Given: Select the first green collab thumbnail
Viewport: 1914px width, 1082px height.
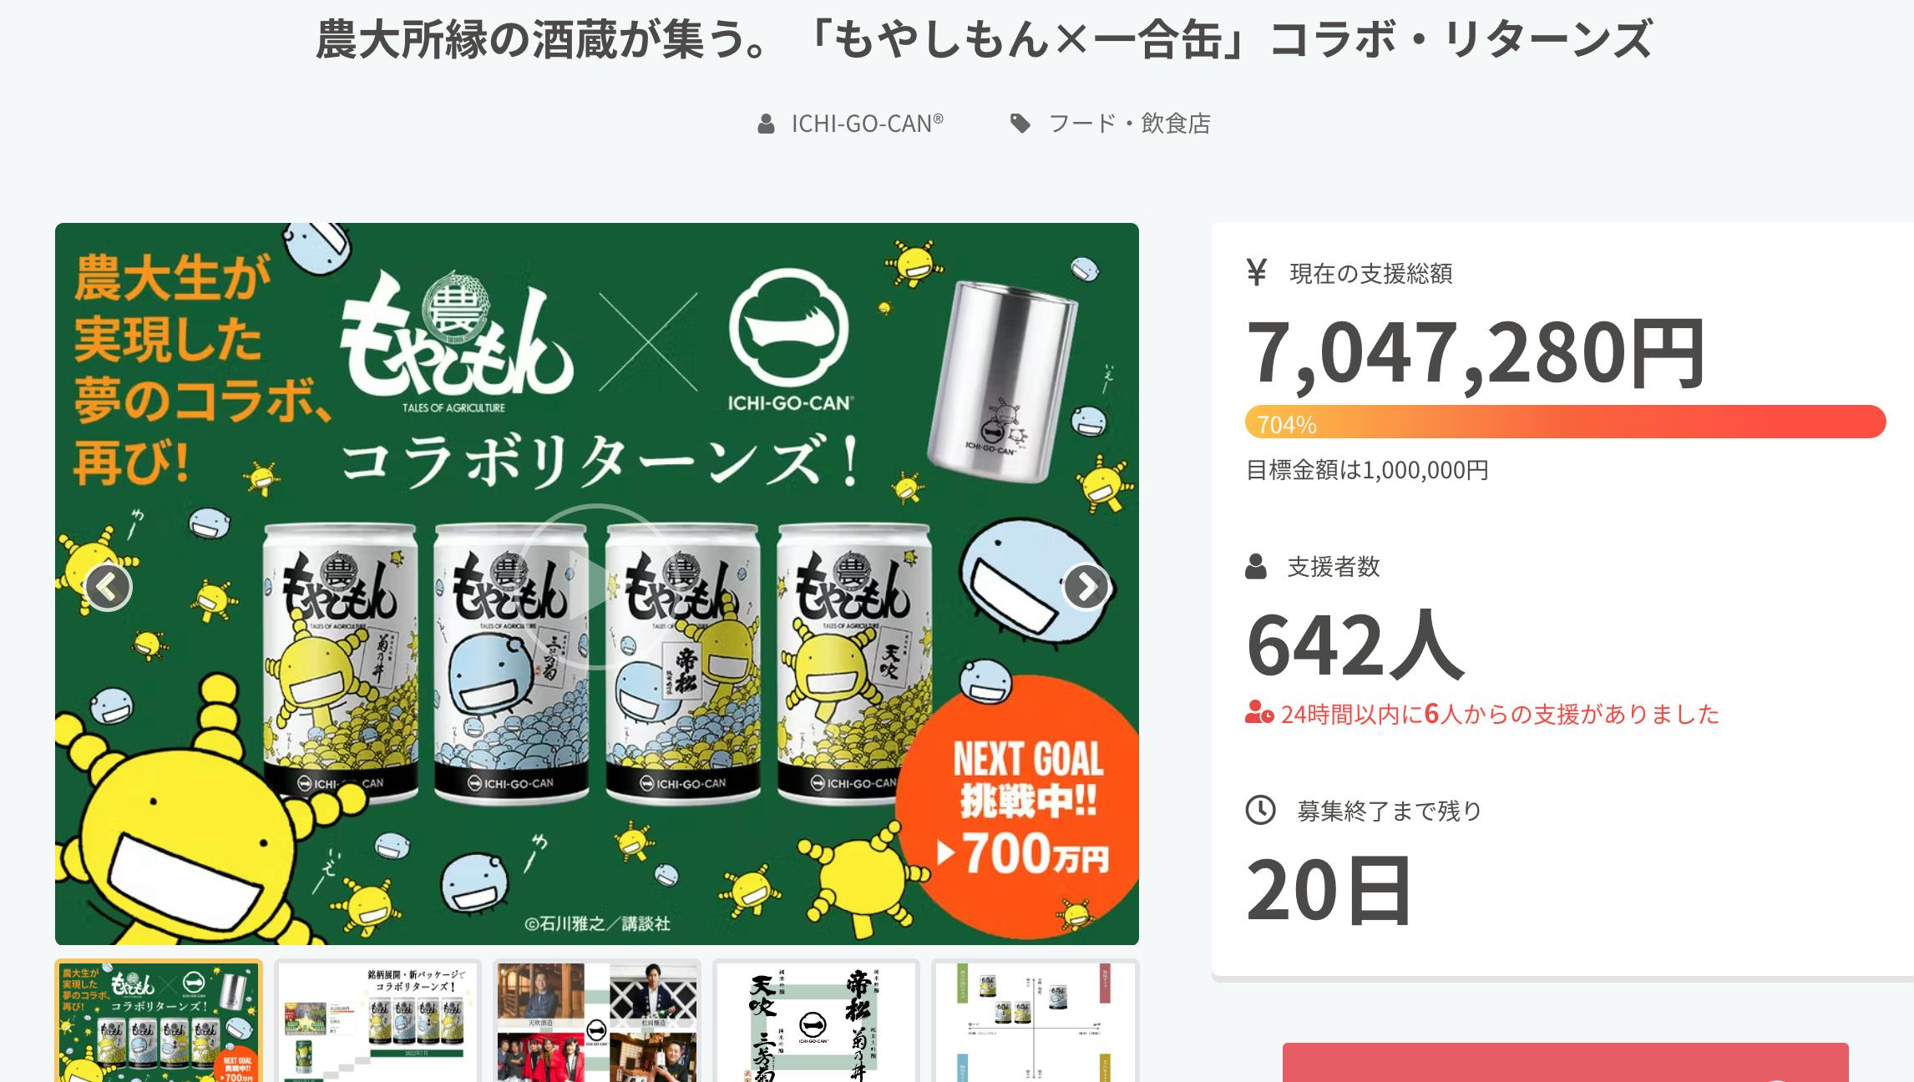Looking at the screenshot, I should [x=159, y=1020].
